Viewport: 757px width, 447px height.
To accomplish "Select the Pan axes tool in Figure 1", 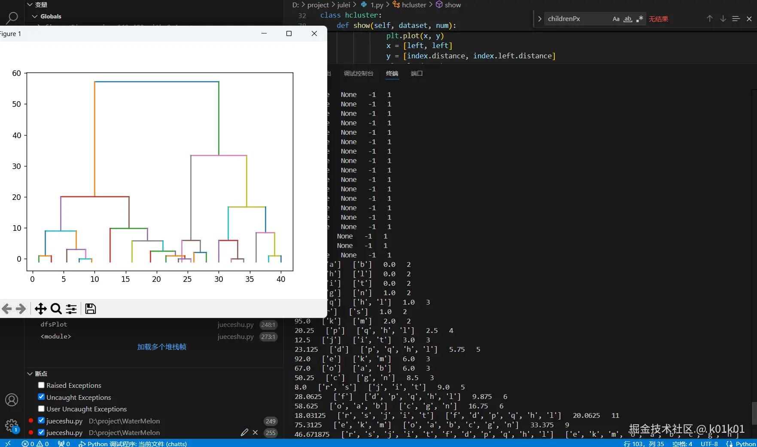I will click(x=41, y=309).
